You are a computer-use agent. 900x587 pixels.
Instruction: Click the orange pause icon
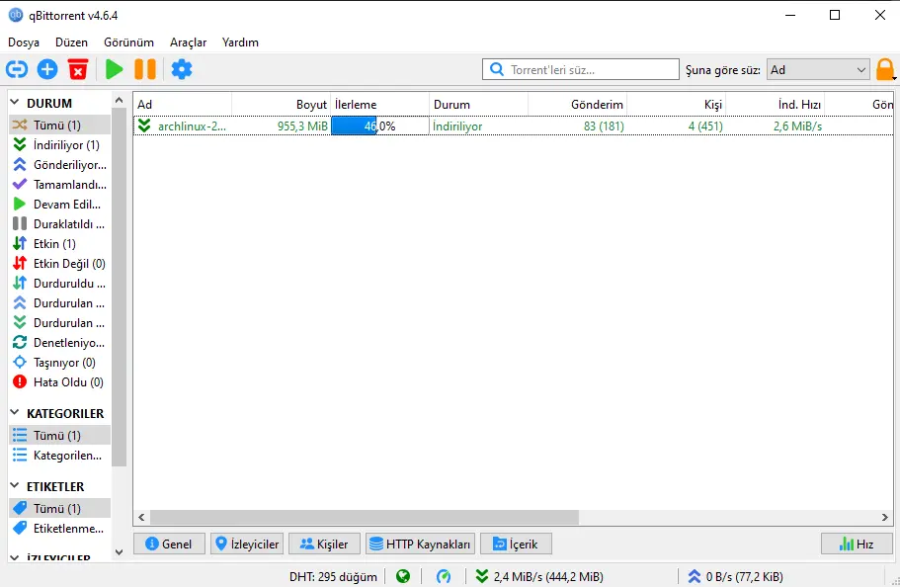tap(145, 69)
